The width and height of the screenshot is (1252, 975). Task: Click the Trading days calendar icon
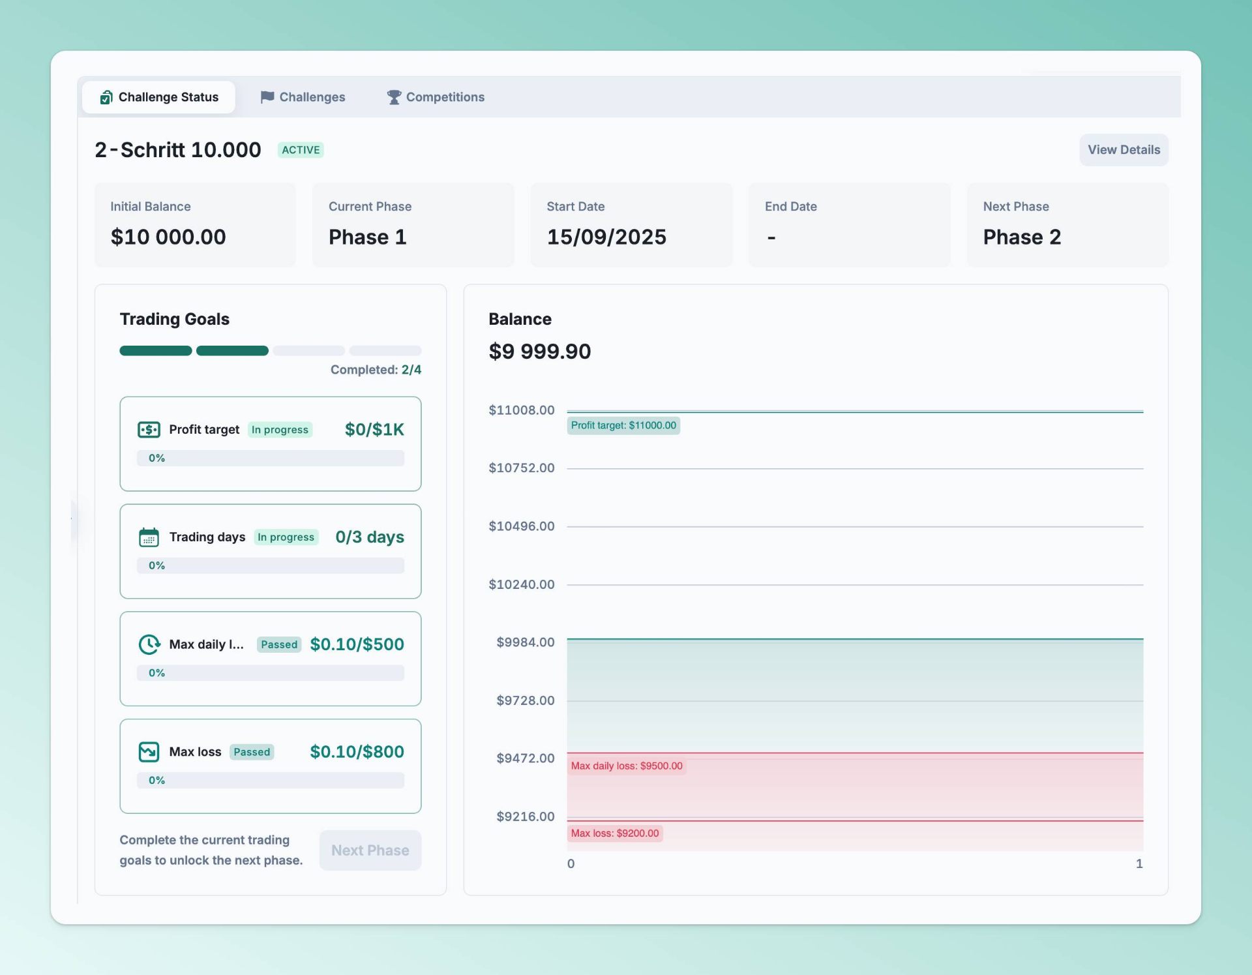pyautogui.click(x=149, y=537)
